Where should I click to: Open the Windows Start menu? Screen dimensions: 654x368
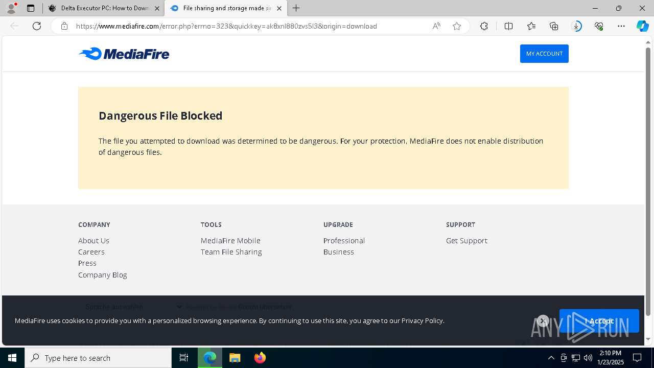[12, 358]
